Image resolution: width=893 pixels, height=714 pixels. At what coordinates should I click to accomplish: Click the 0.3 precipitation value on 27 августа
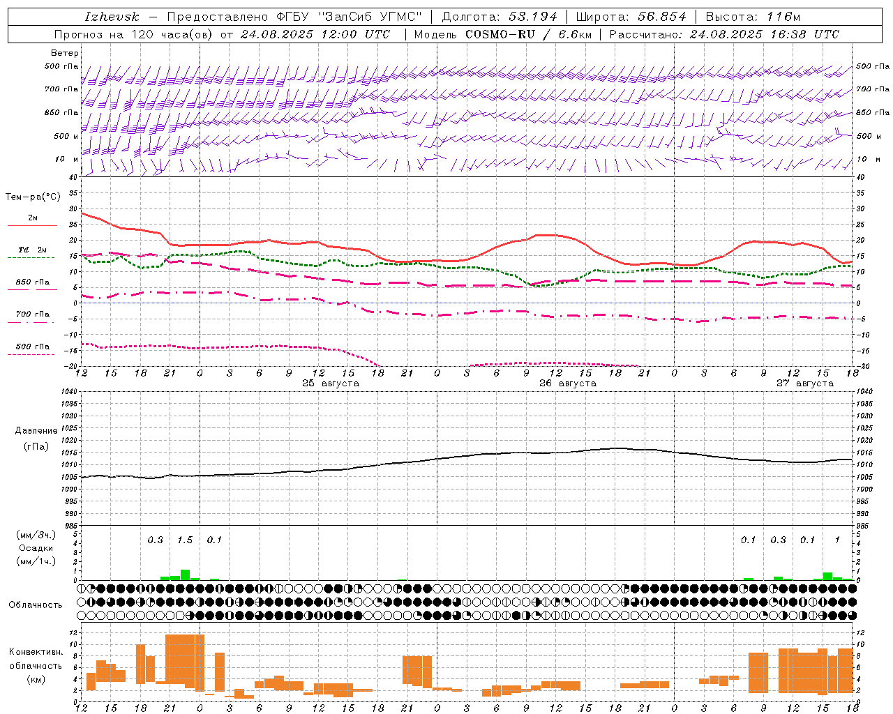pyautogui.click(x=778, y=540)
